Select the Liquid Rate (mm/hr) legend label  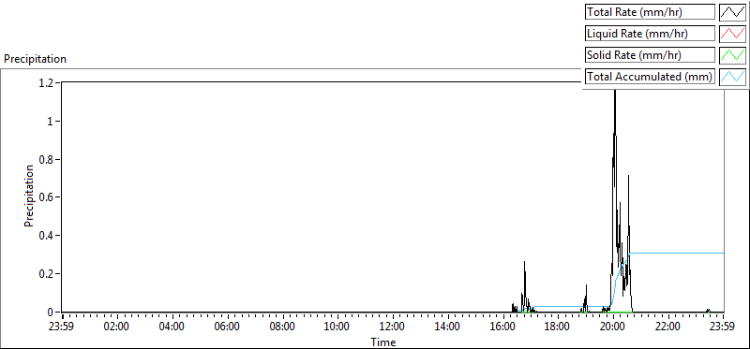(x=650, y=34)
